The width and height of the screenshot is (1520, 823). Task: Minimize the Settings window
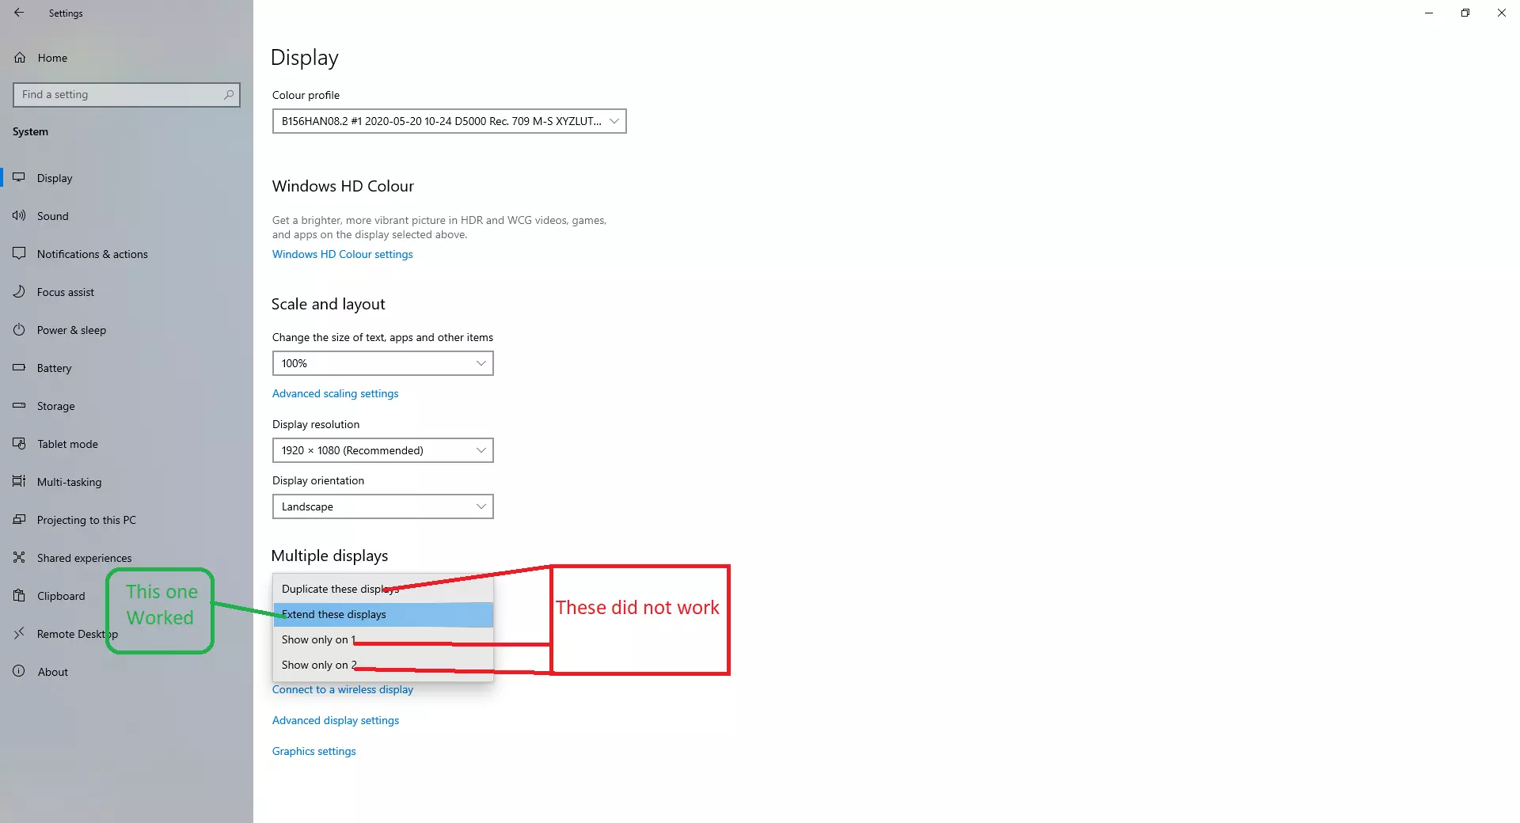[1429, 13]
